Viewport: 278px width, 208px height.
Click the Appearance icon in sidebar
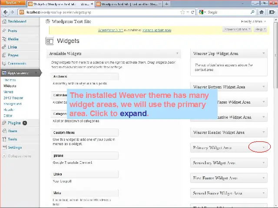(x=4, y=73)
